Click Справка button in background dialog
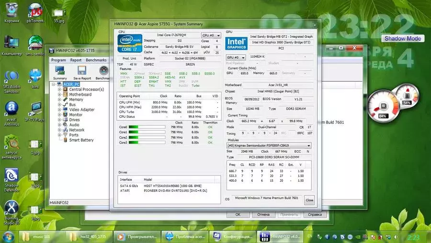Viewport: 431px width, 243px height. [315, 214]
